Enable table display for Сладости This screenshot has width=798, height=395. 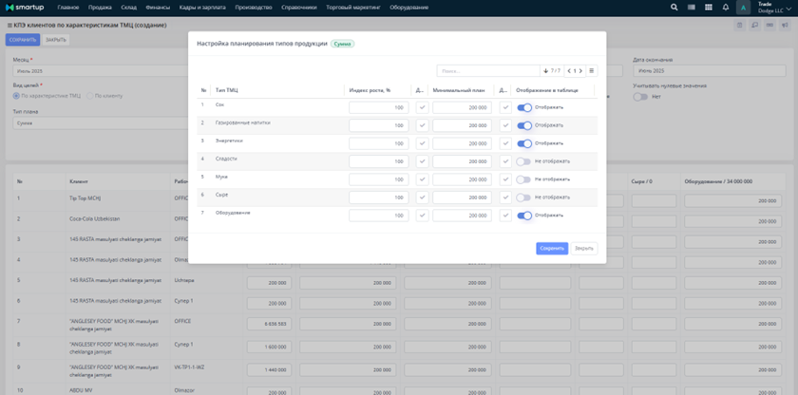pos(523,161)
